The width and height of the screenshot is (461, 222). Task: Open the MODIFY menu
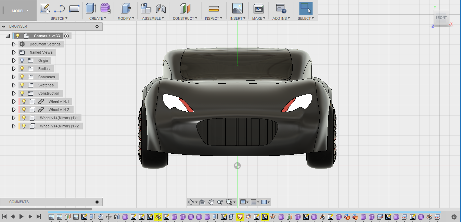[126, 18]
